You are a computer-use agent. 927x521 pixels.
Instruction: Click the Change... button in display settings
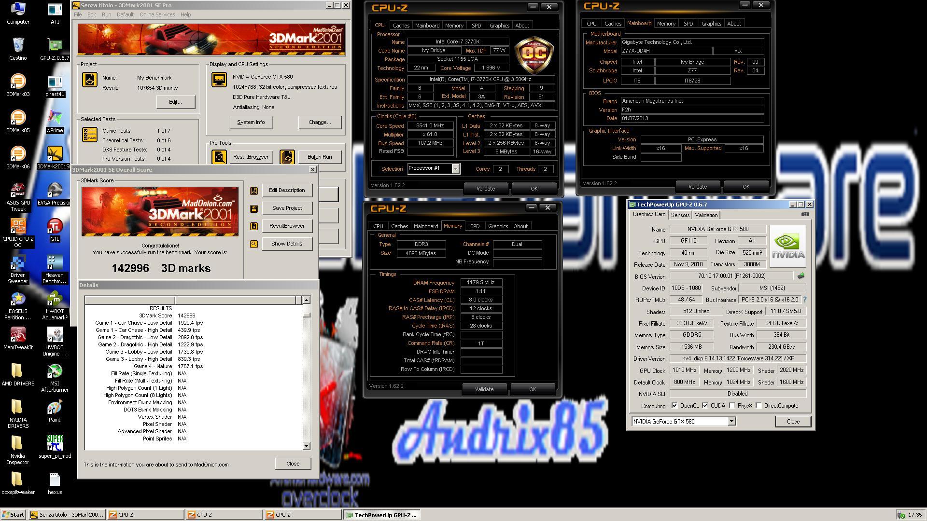(320, 123)
